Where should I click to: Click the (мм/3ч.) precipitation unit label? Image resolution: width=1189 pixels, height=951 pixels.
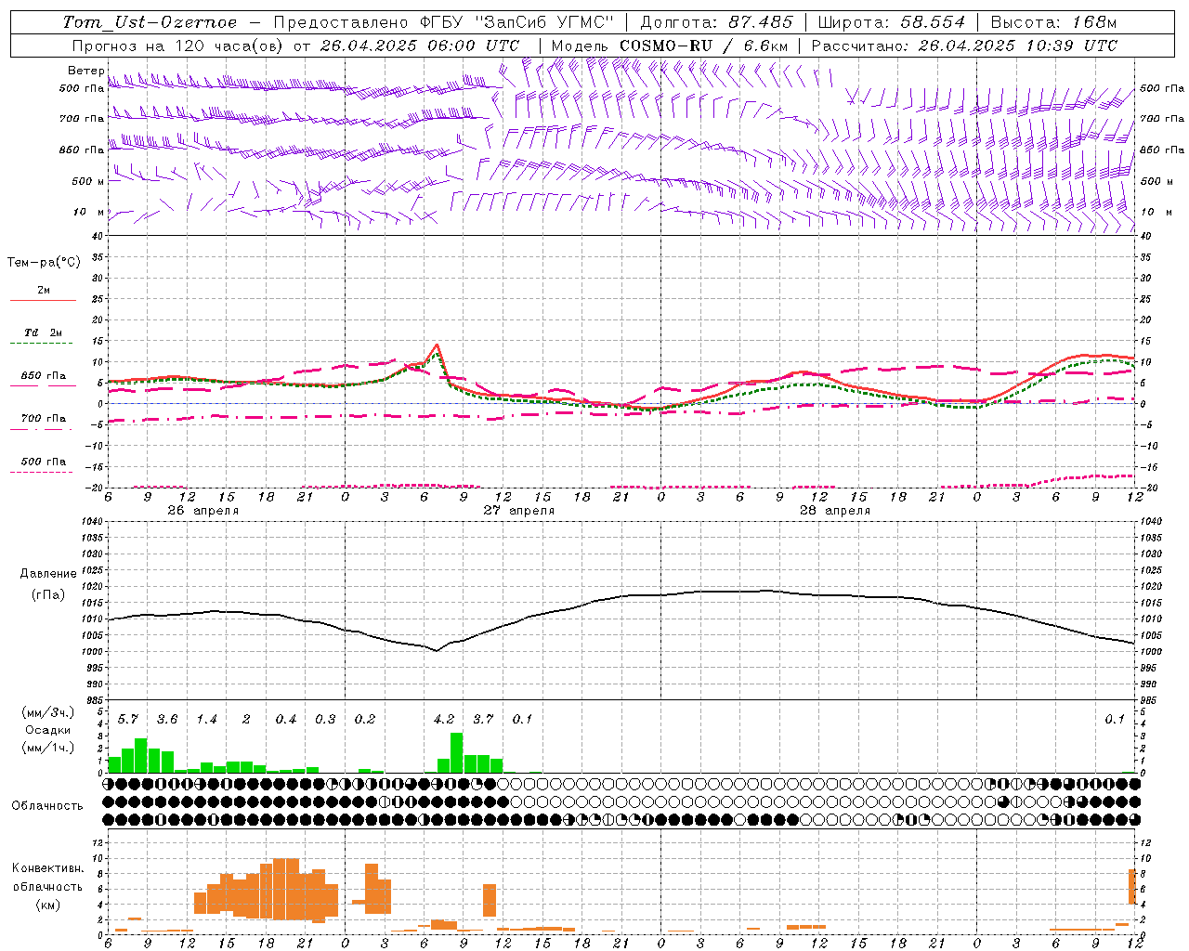[48, 713]
